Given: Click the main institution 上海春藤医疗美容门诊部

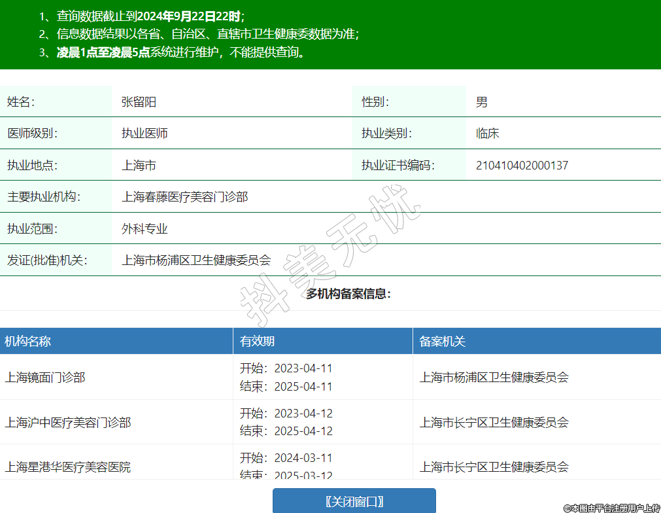Looking at the screenshot, I should click(185, 197).
